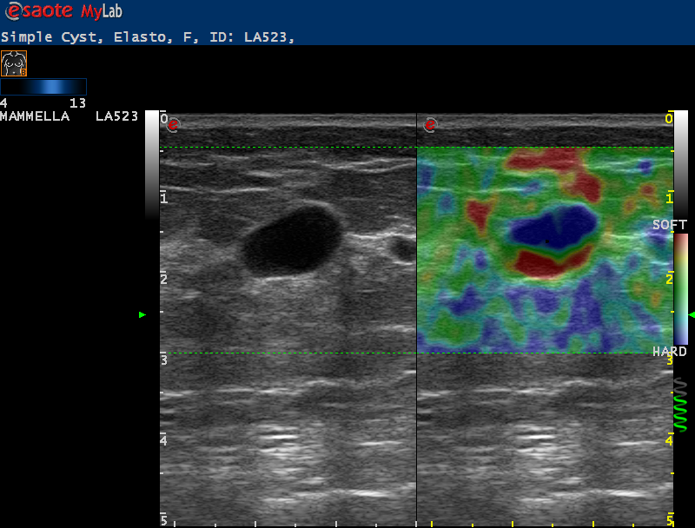Click the blue frequency range bar
The width and height of the screenshot is (695, 528).
(x=43, y=86)
